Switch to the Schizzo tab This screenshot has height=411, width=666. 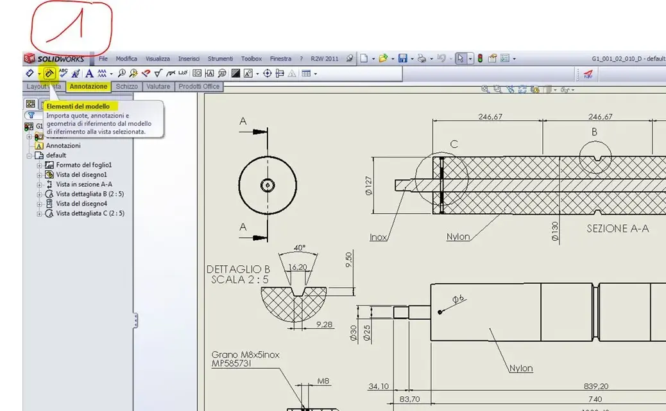coord(126,86)
